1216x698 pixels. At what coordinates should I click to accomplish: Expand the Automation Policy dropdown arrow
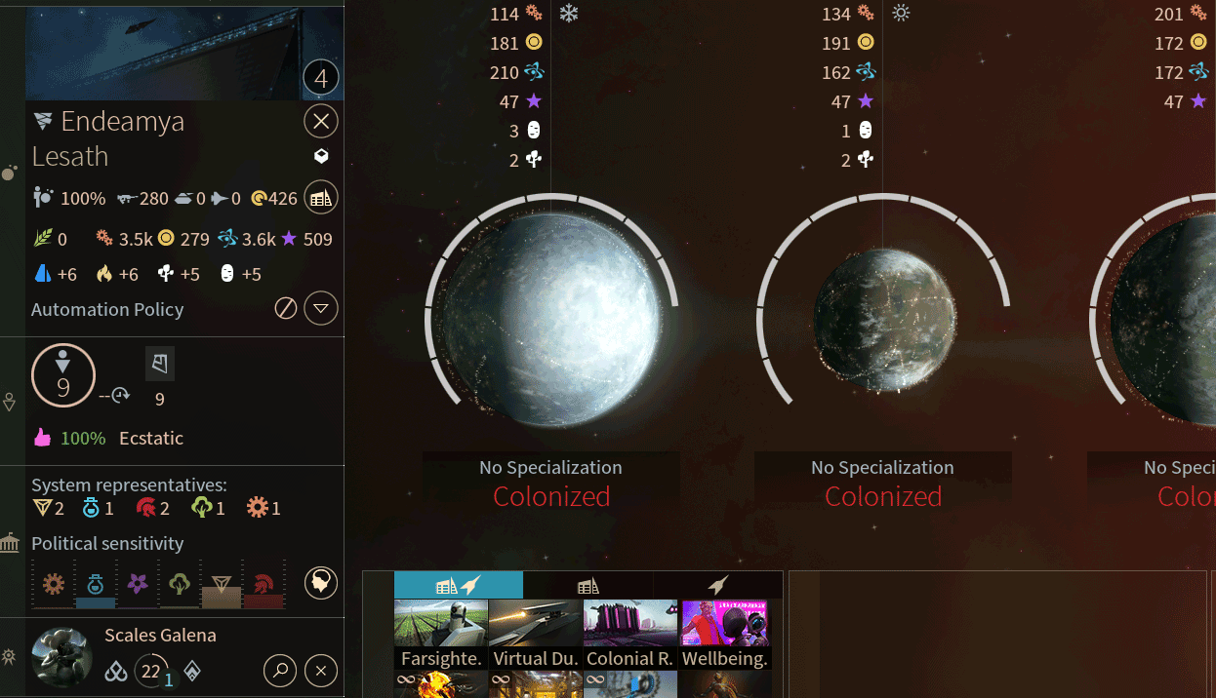[321, 309]
